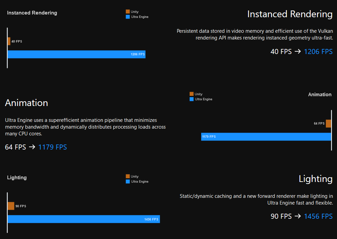Click the 64 FPS orange bar in Animation chart

coord(328,124)
